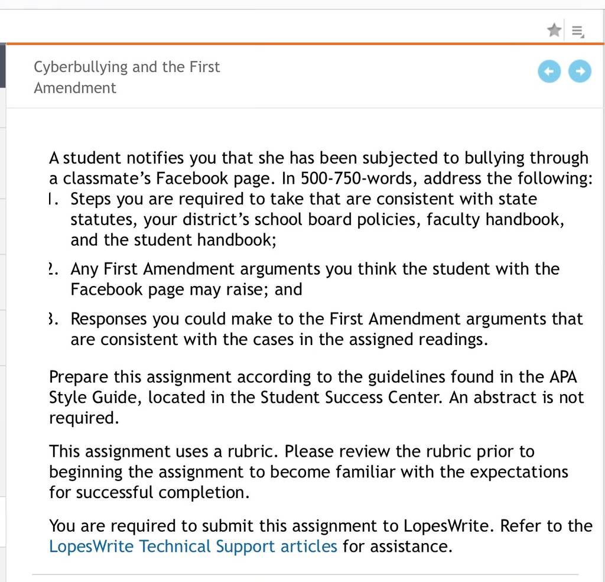605x582 pixels.
Task: Click the star favorite icon
Action: (554, 30)
